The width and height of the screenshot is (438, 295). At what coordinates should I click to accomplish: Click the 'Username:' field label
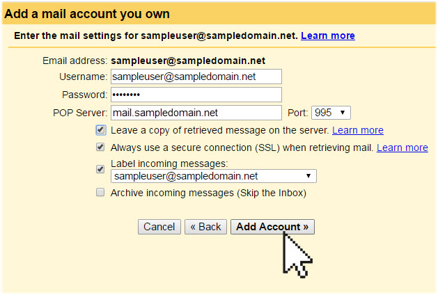tap(84, 77)
